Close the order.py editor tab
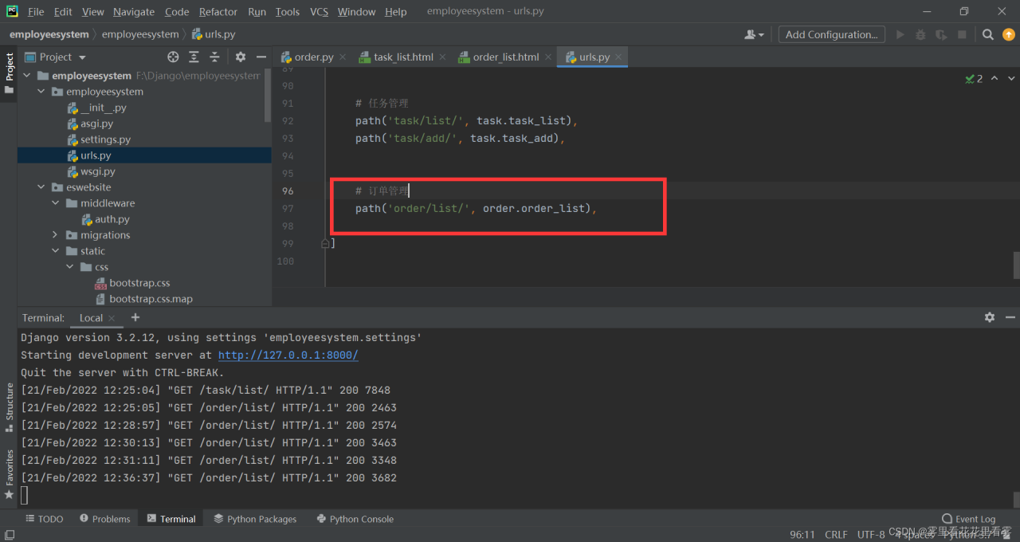The width and height of the screenshot is (1020, 542). tap(342, 57)
